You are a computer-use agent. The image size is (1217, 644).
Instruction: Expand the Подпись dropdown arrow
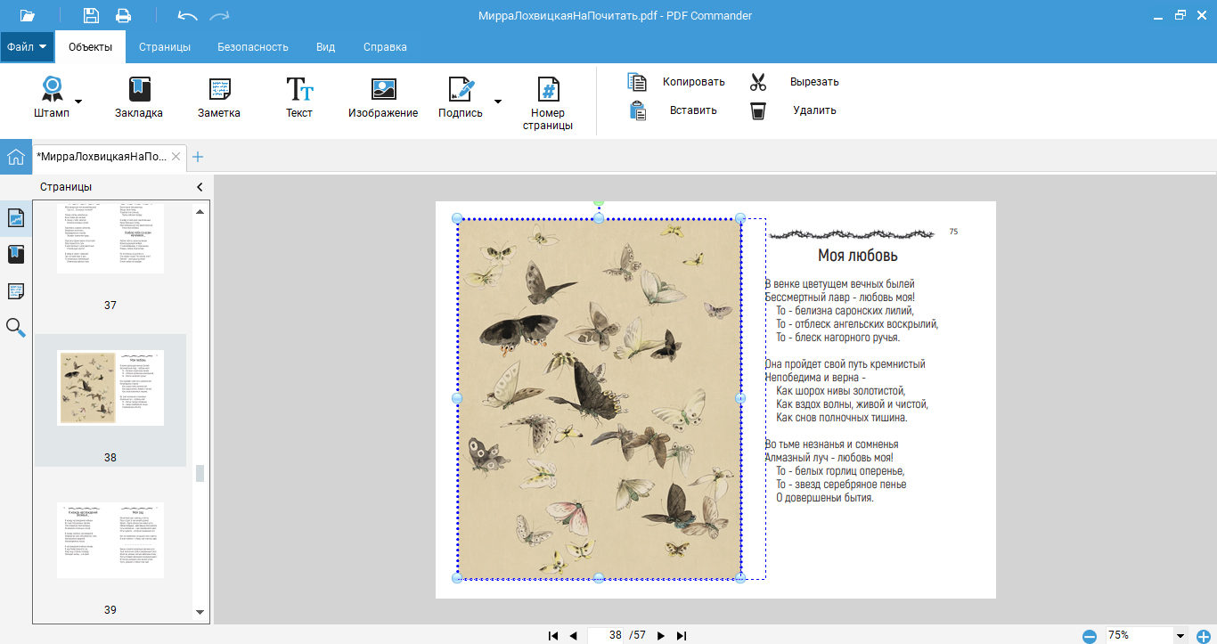click(x=497, y=102)
